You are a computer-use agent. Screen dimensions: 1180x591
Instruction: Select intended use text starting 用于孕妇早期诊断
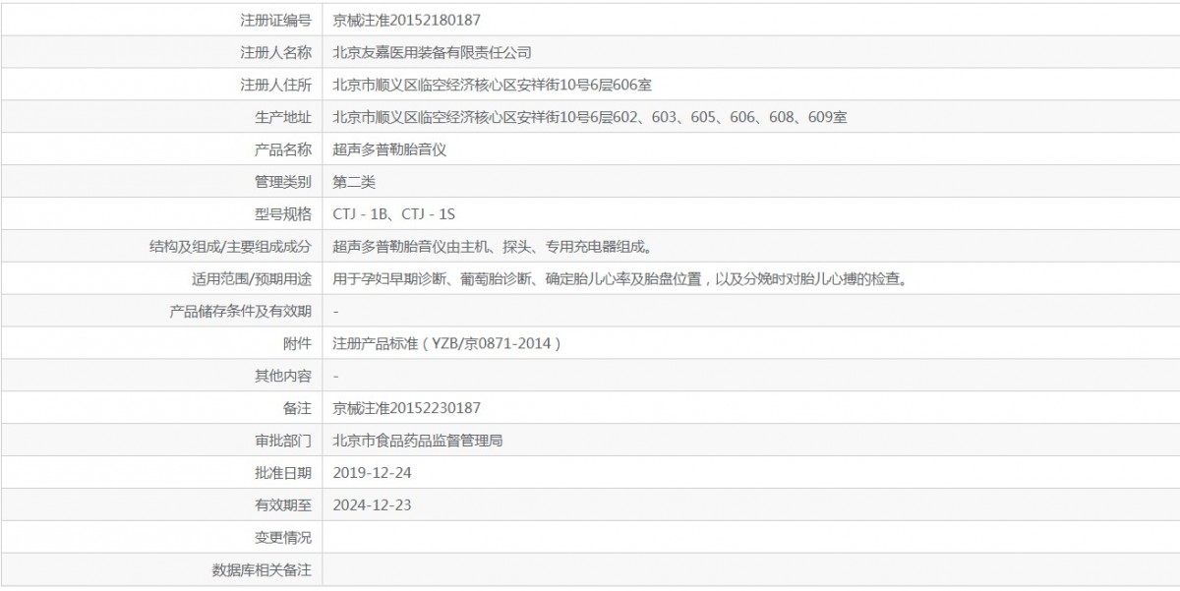tap(619, 279)
